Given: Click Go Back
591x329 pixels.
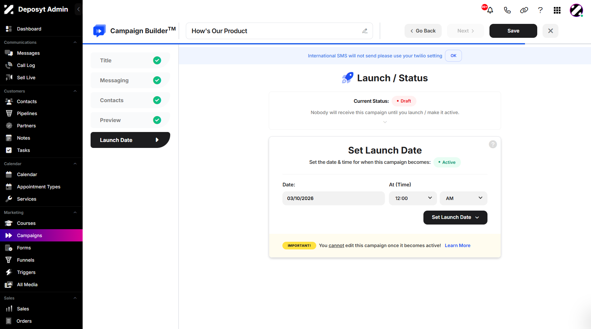Looking at the screenshot, I should coord(423,31).
